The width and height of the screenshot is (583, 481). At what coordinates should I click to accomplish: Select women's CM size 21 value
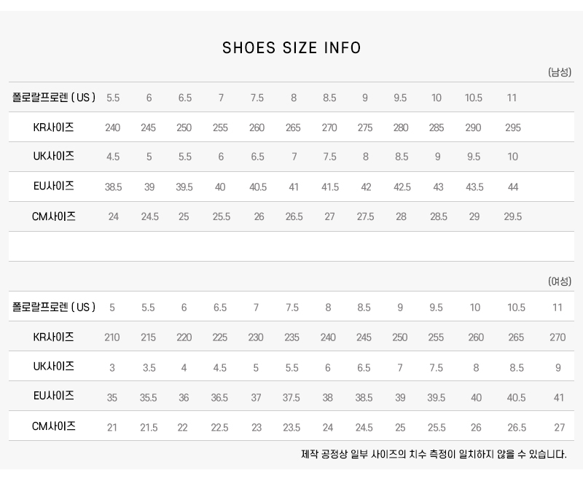pyautogui.click(x=112, y=428)
